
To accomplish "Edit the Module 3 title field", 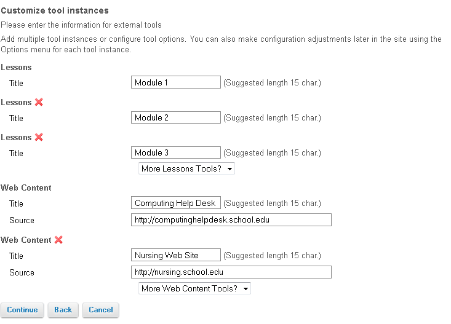I will pos(176,152).
